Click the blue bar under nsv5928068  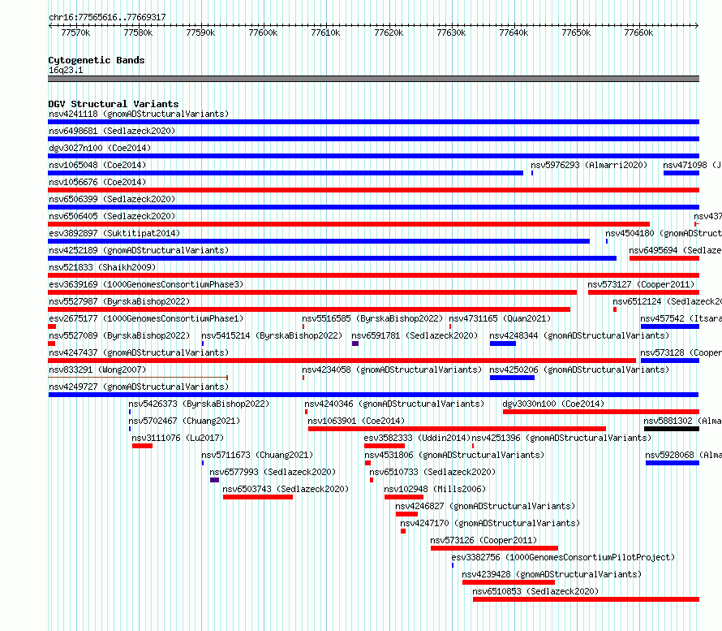coord(673,463)
